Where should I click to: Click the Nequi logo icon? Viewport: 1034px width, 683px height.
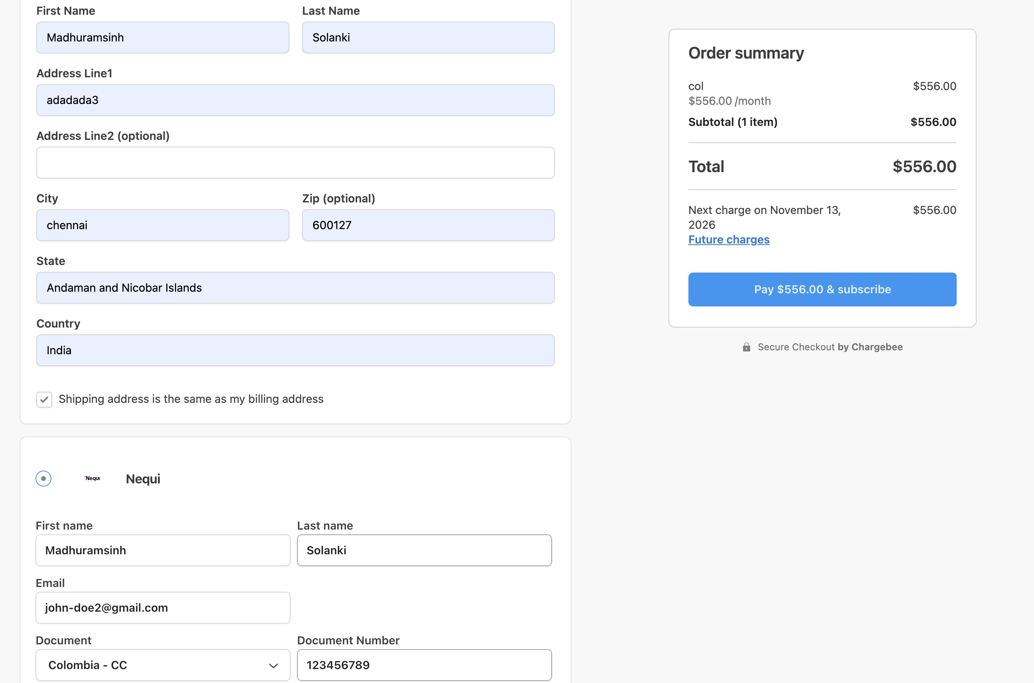coord(92,478)
